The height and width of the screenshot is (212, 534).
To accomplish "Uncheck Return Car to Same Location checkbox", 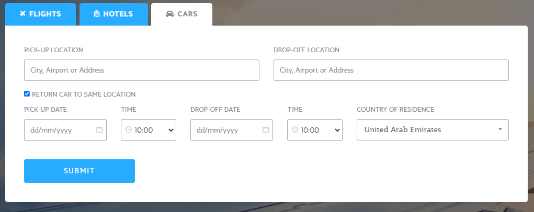I will coord(27,94).
